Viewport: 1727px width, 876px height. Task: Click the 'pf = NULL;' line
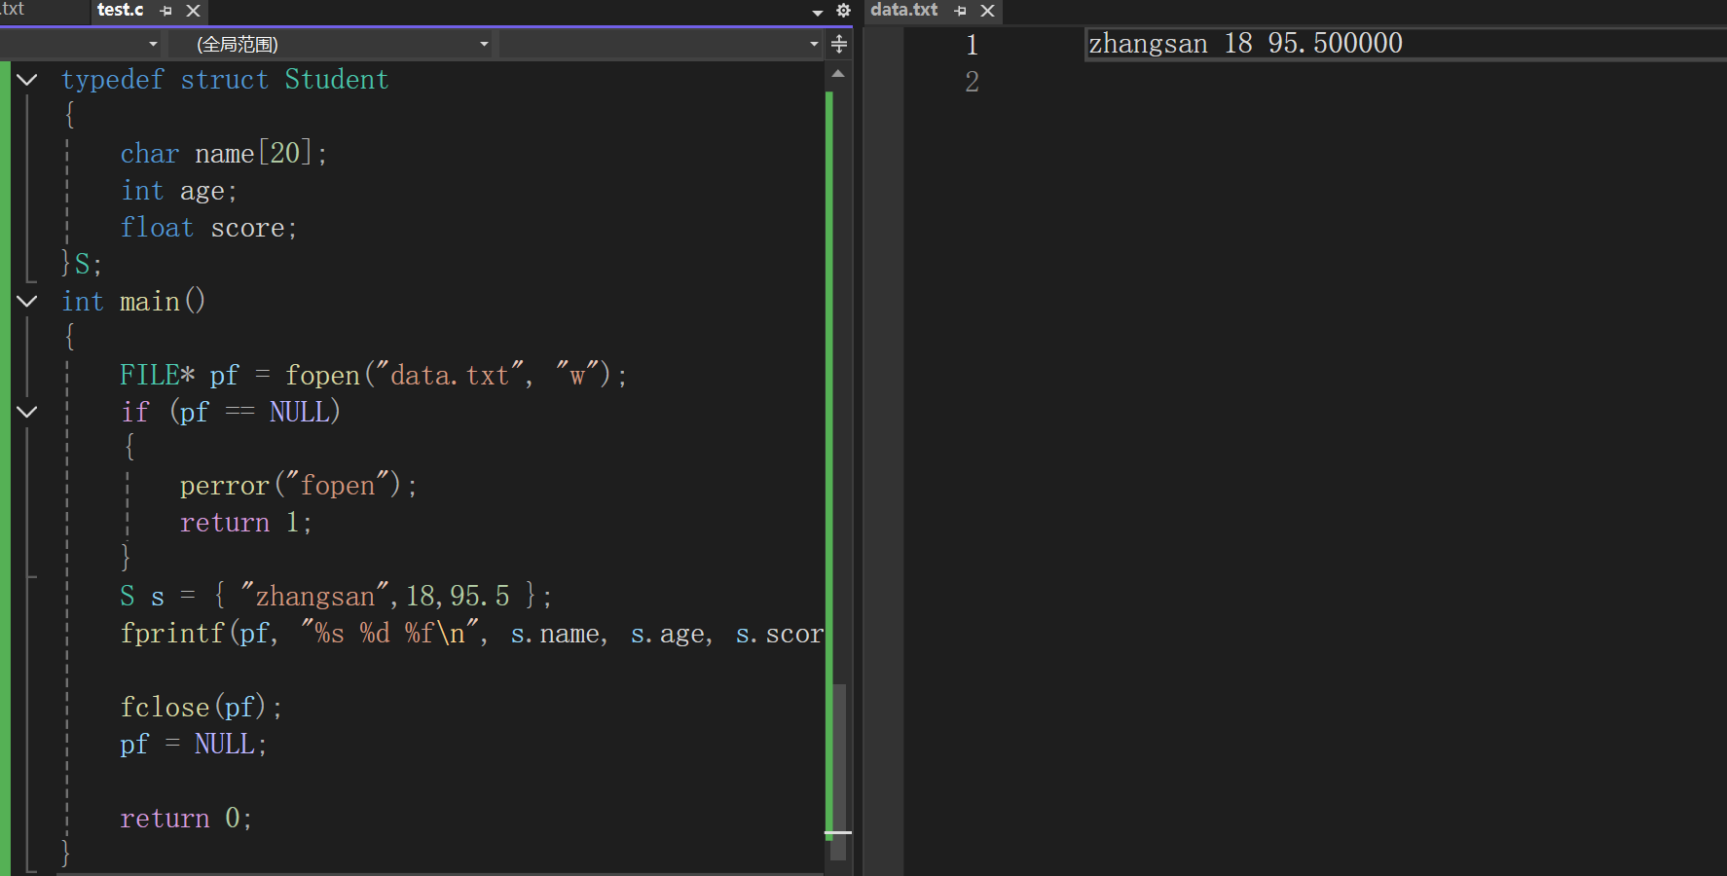(x=194, y=745)
